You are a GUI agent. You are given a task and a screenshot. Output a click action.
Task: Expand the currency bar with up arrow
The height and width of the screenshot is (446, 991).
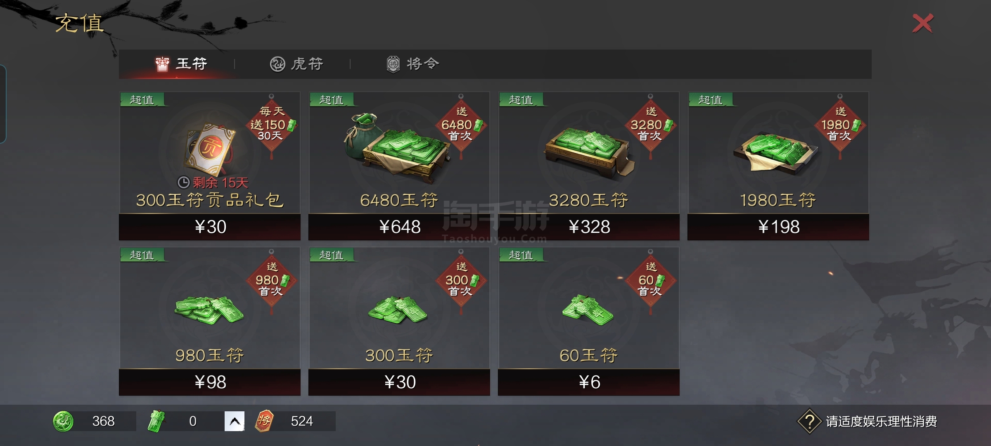(235, 421)
